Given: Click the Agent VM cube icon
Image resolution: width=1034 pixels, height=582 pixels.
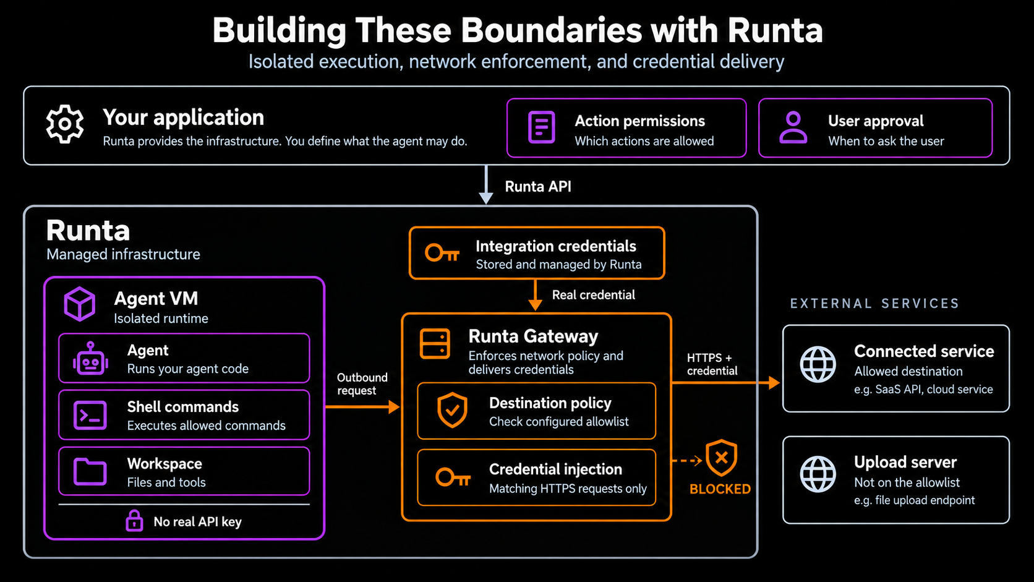Looking at the screenshot, I should pos(80,304).
